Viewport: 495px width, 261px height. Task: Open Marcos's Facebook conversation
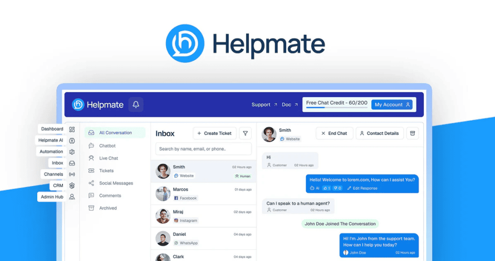pyautogui.click(x=204, y=193)
